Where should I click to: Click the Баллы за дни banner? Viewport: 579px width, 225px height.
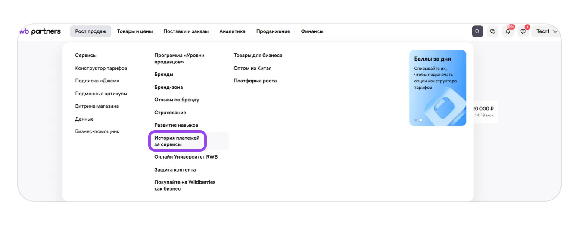[438, 88]
